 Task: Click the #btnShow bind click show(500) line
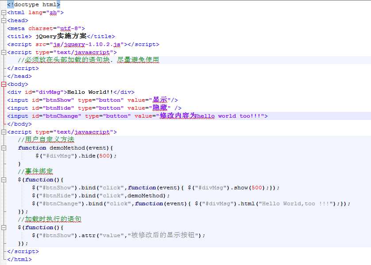click(x=156, y=188)
